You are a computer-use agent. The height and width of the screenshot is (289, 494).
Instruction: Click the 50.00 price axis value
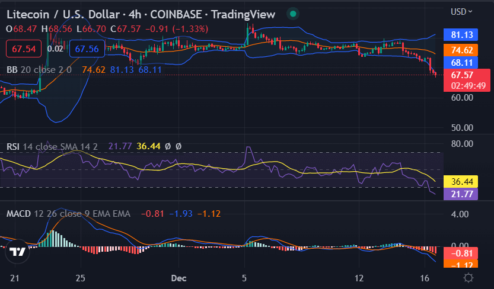[462, 128]
